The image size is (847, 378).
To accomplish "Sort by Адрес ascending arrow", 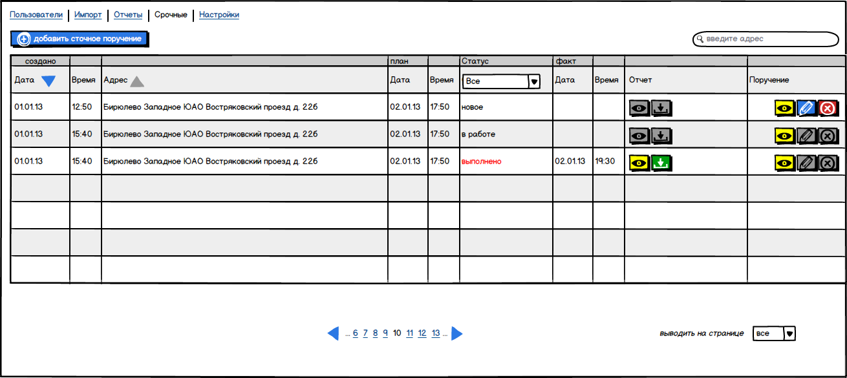I will [136, 81].
